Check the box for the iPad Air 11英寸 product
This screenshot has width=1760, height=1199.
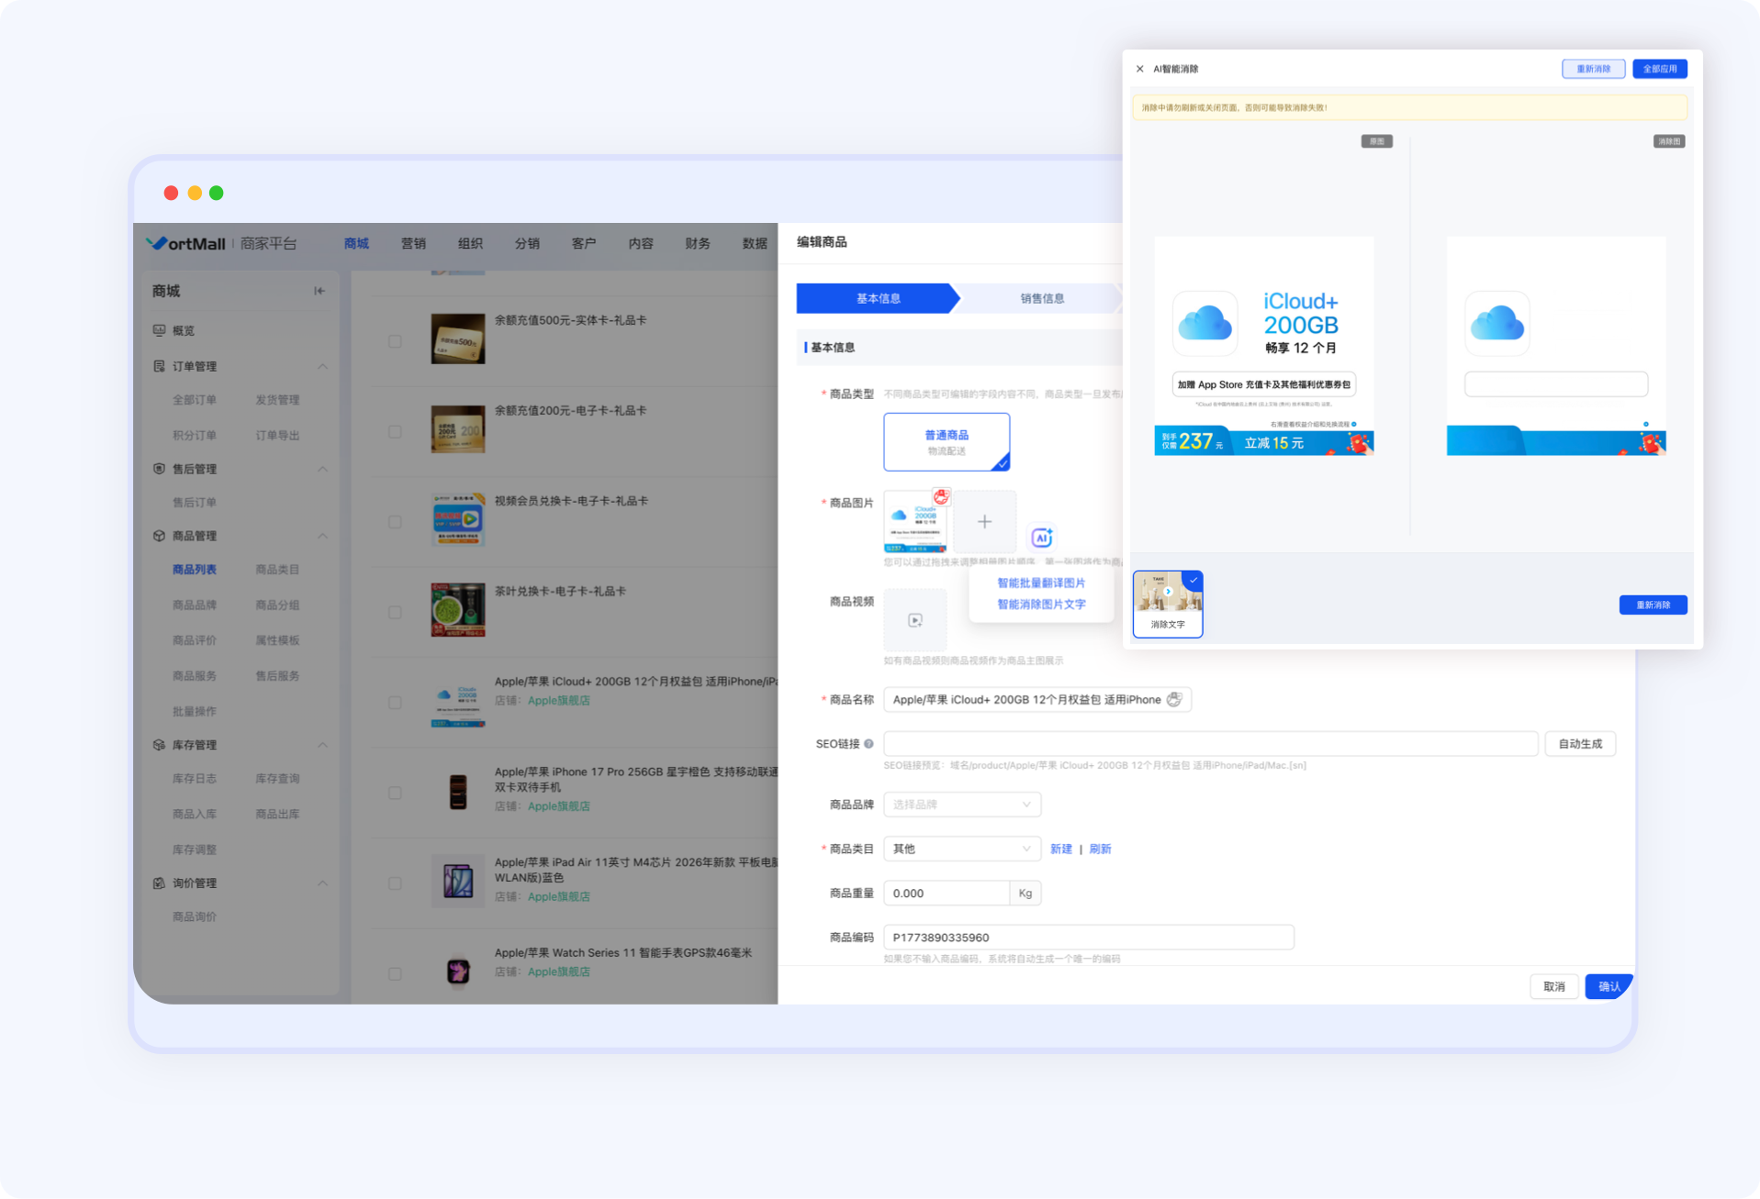[x=395, y=883]
